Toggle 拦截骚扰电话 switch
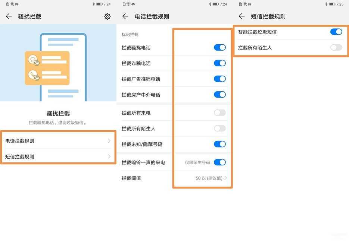This screenshot has width=349, height=241. pyautogui.click(x=220, y=47)
